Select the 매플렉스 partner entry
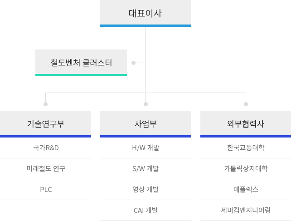291x221 pixels. tap(246, 190)
